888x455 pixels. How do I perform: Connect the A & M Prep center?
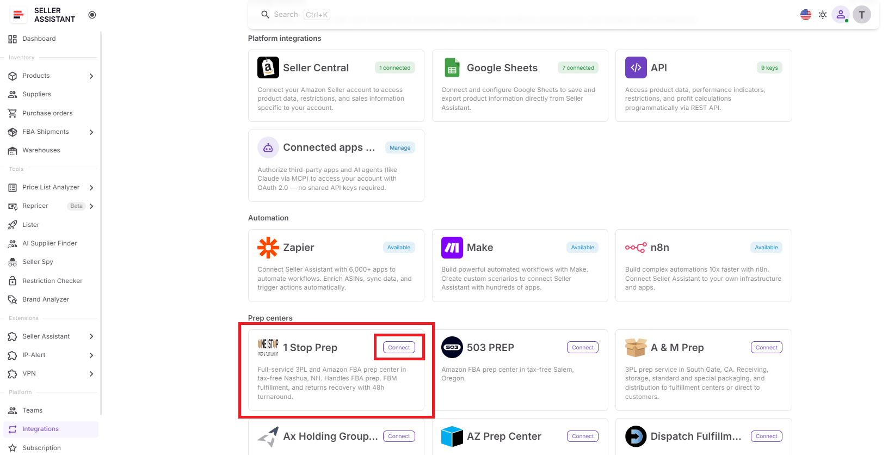click(767, 347)
